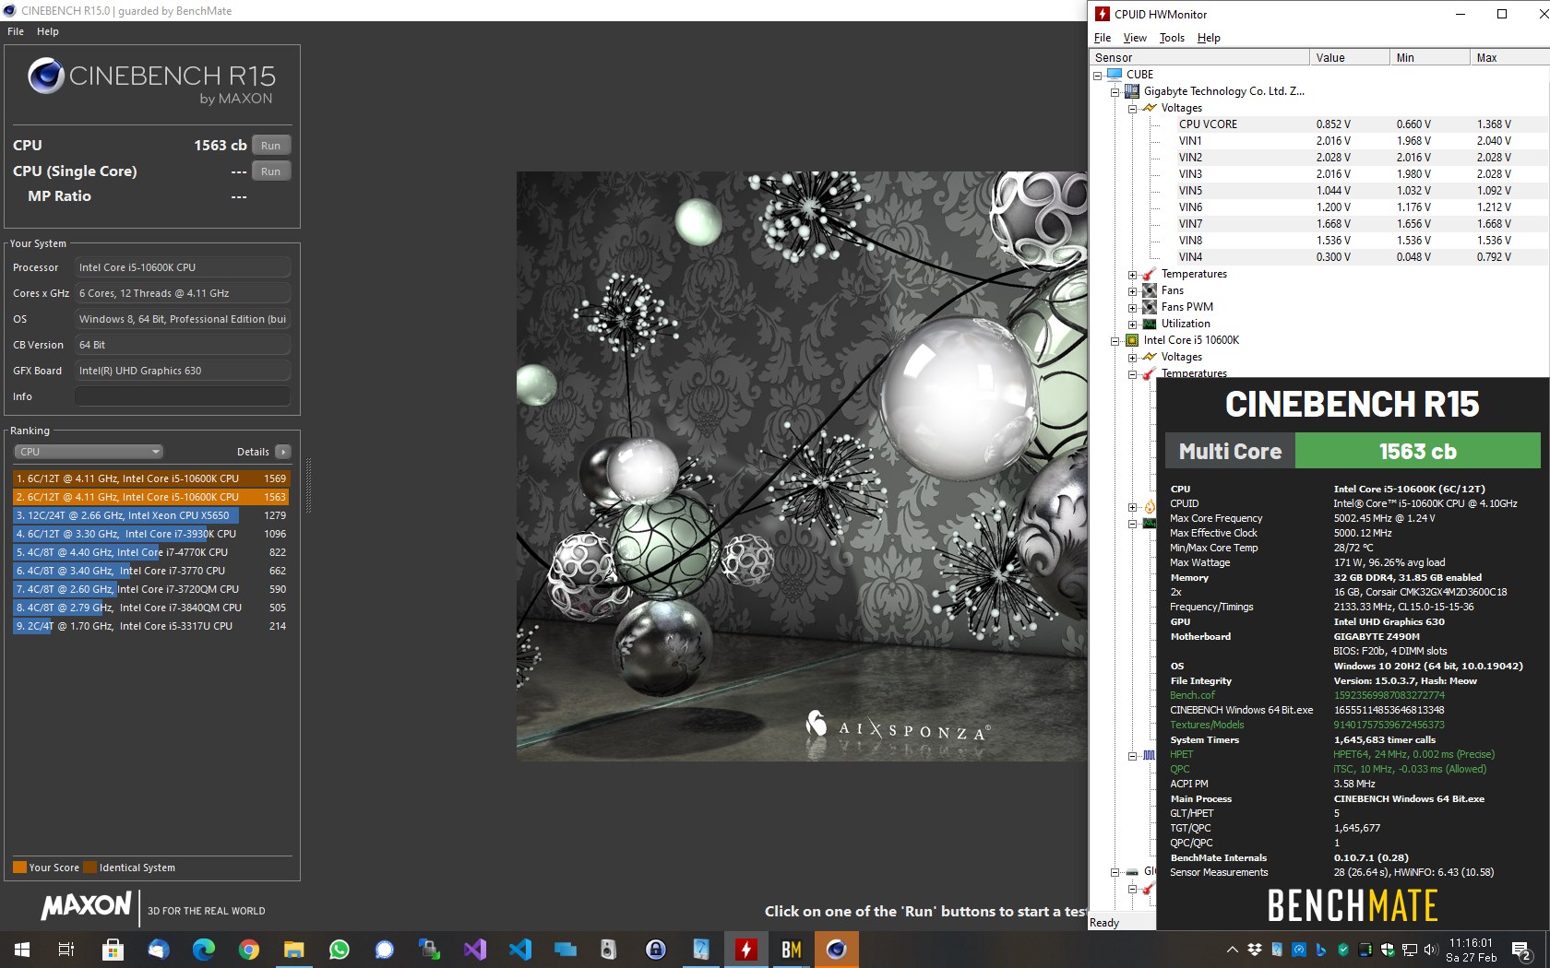The width and height of the screenshot is (1550, 968).
Task: Click the Max column header
Action: pyautogui.click(x=1509, y=57)
